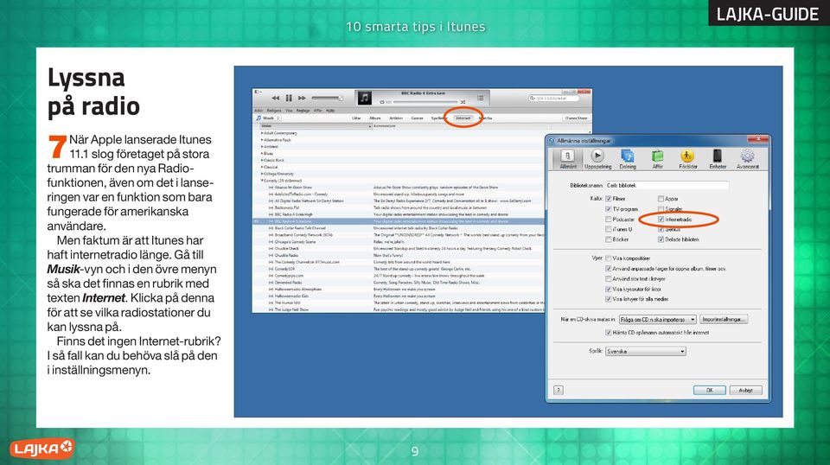Open the Språk Svenska dropdown
Image resolution: width=830 pixels, height=465 pixels.
tap(646, 351)
